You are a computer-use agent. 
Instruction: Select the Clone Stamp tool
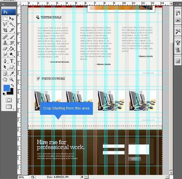point(5,43)
